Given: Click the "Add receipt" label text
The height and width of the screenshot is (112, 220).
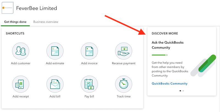Looking at the screenshot, I should click(x=21, y=96).
